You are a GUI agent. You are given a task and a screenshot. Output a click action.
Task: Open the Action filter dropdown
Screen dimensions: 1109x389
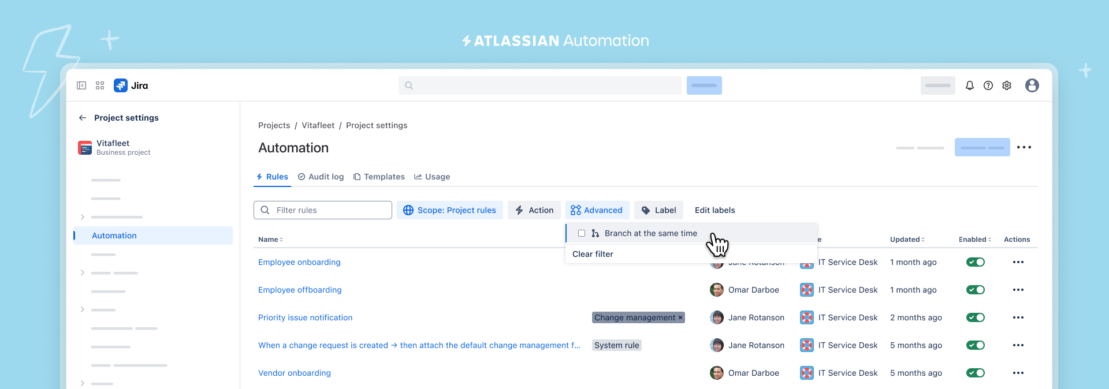pos(534,210)
